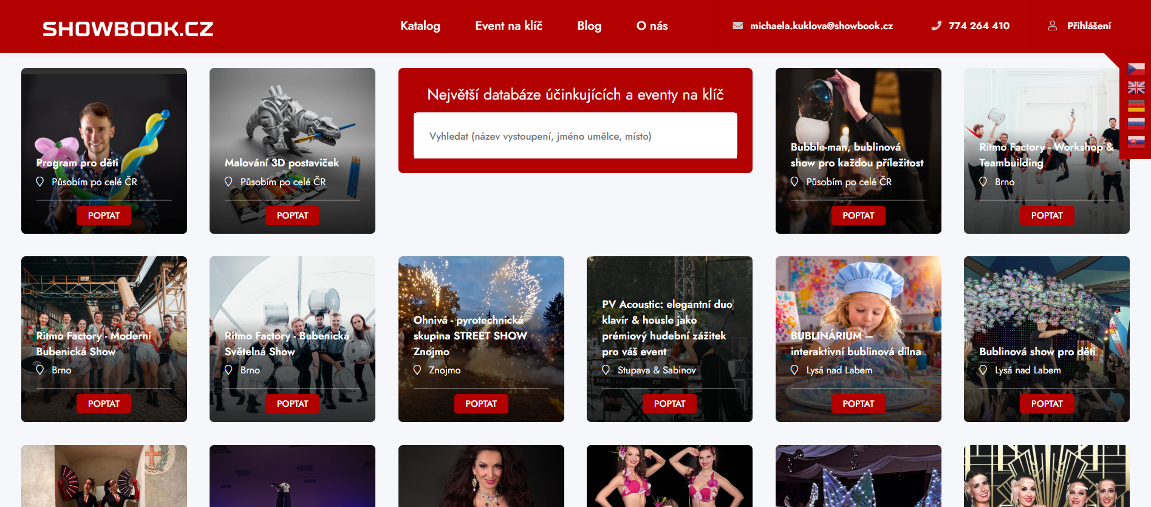The image size is (1151, 507).
Task: Click POPTAT on Program pro děti card
Action: [x=104, y=216]
